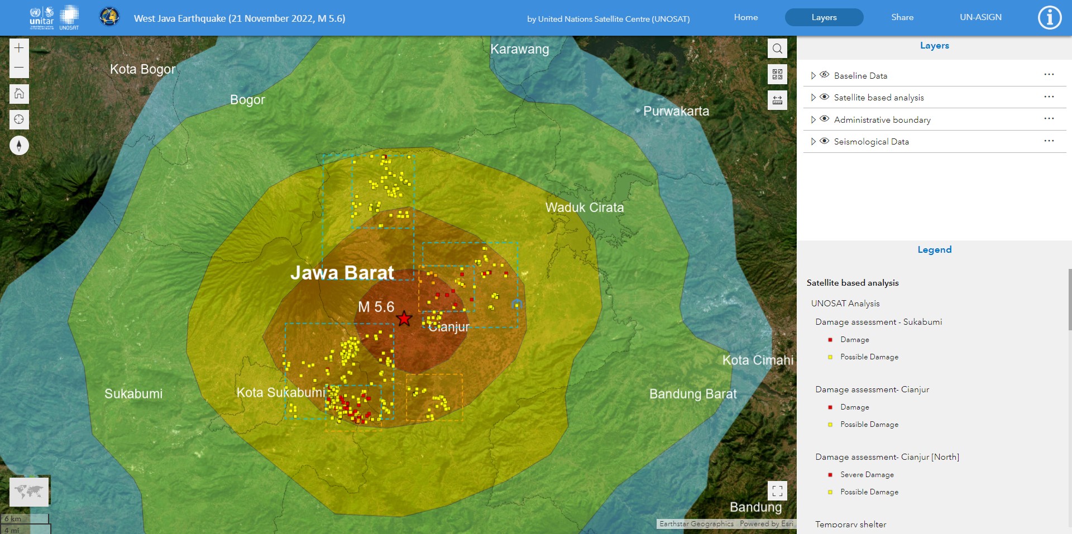Open the Share tab
Image resolution: width=1072 pixels, height=534 pixels.
point(902,17)
